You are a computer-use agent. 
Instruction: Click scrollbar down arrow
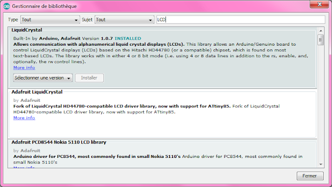click(321, 164)
